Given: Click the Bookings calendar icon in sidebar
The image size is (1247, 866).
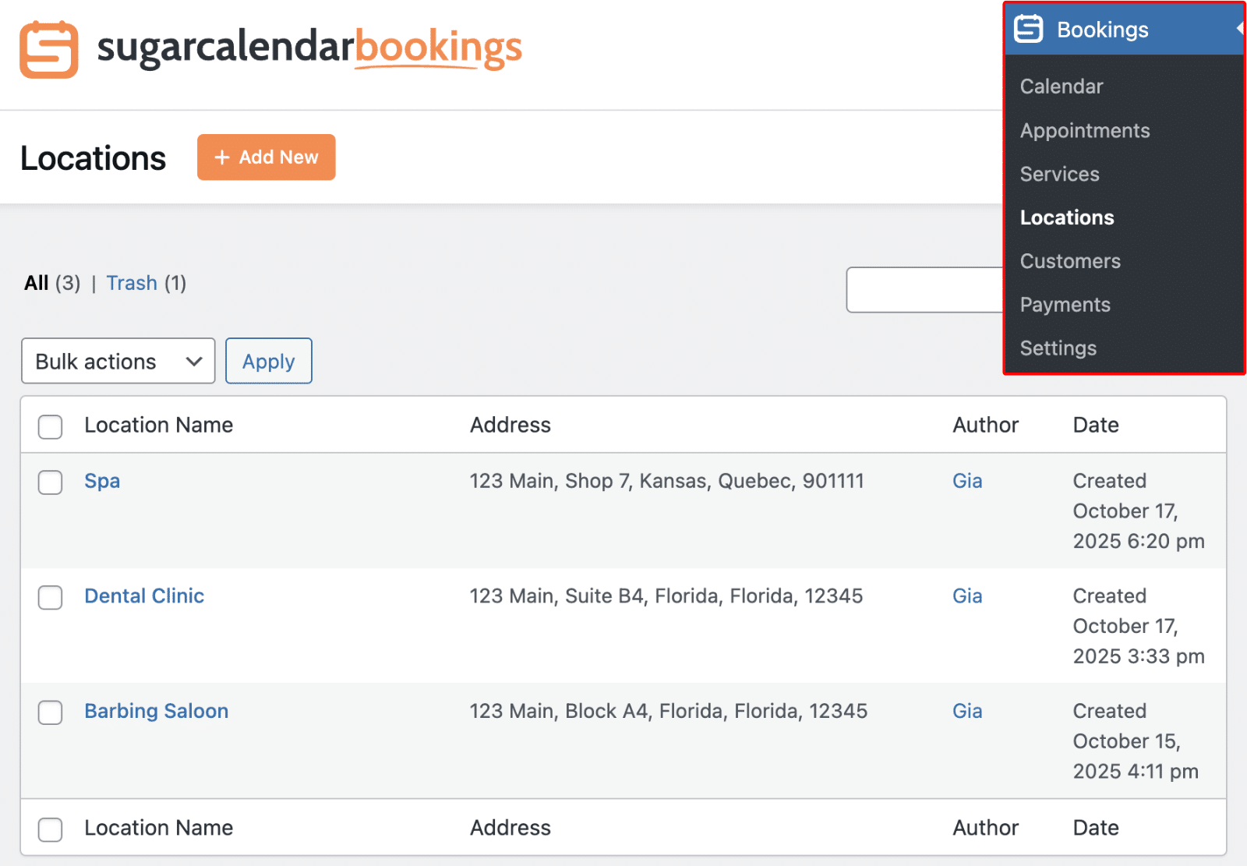Looking at the screenshot, I should (1028, 29).
